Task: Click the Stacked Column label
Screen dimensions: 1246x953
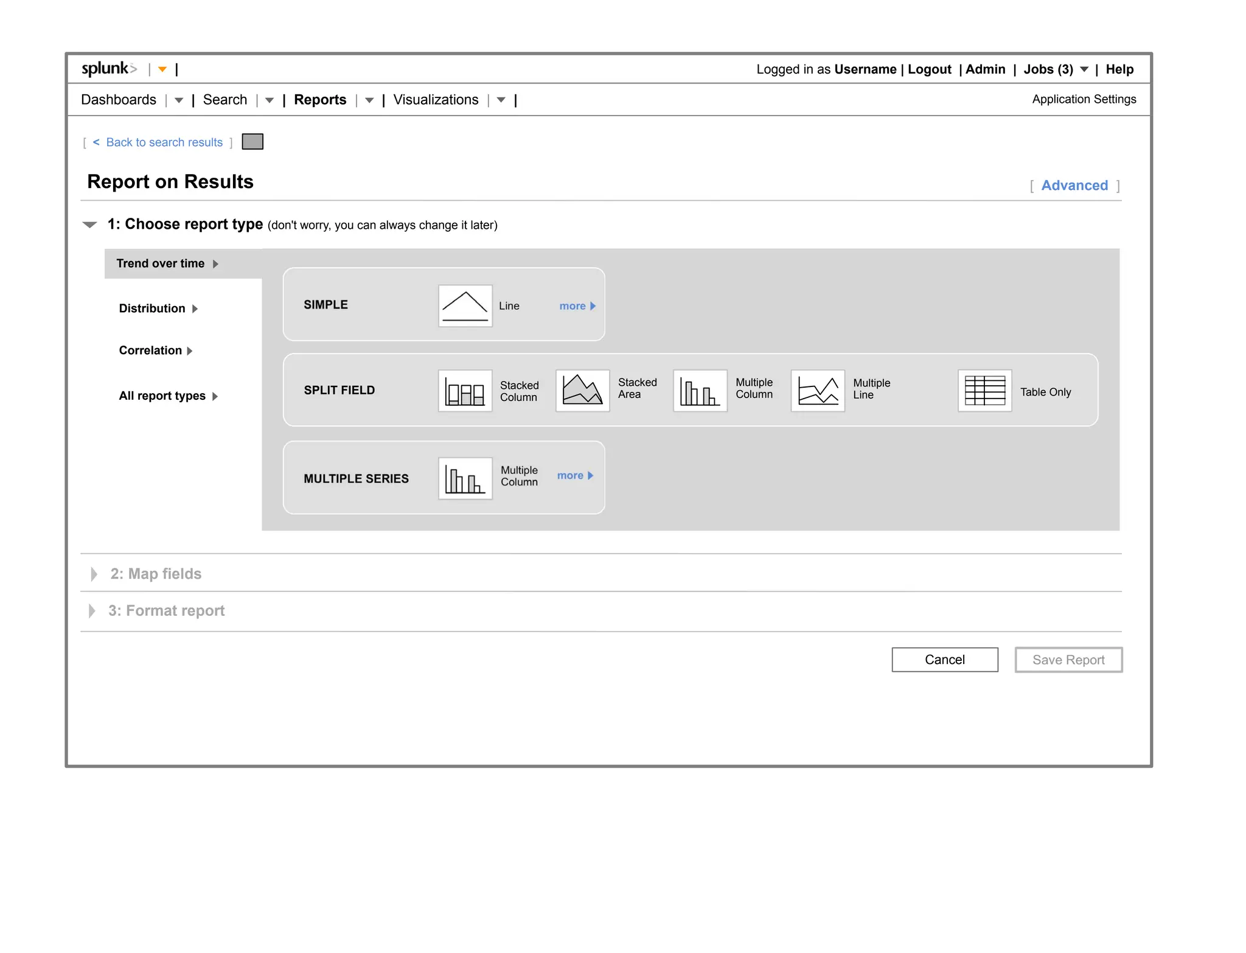Action: coord(519,391)
